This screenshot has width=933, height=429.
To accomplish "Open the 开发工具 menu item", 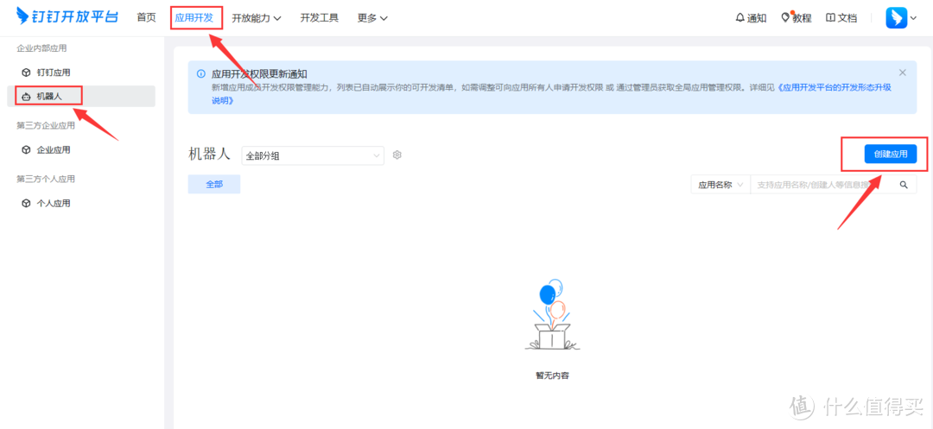I will click(x=319, y=18).
